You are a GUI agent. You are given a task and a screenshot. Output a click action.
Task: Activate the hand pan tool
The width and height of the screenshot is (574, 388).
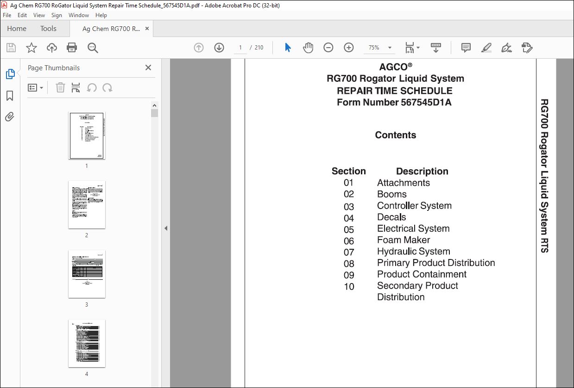pos(308,48)
